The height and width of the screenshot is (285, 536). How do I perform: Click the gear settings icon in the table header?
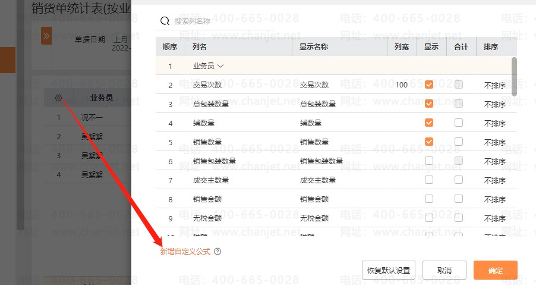pos(58,98)
